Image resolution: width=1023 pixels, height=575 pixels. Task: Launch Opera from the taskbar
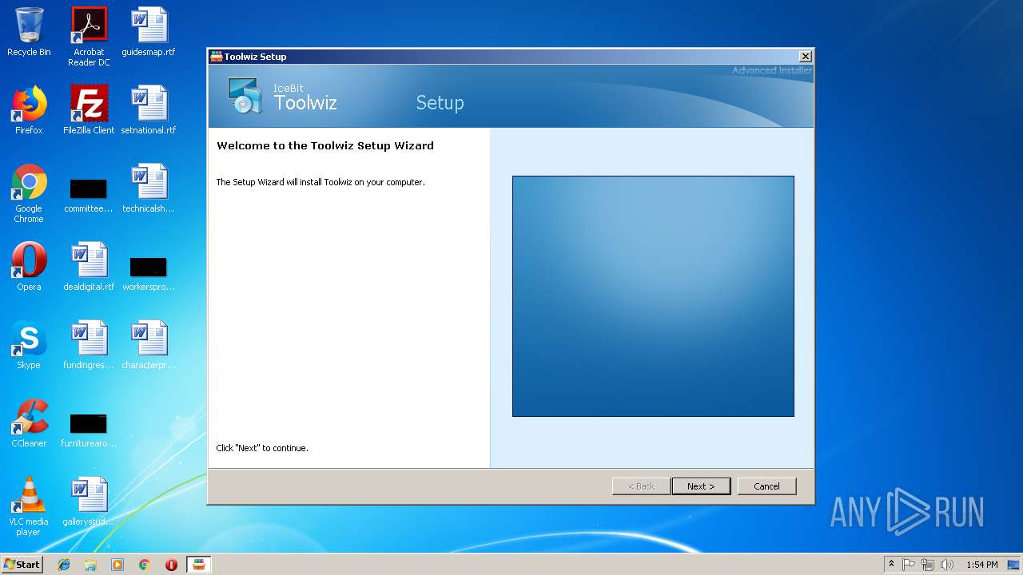pos(171,565)
